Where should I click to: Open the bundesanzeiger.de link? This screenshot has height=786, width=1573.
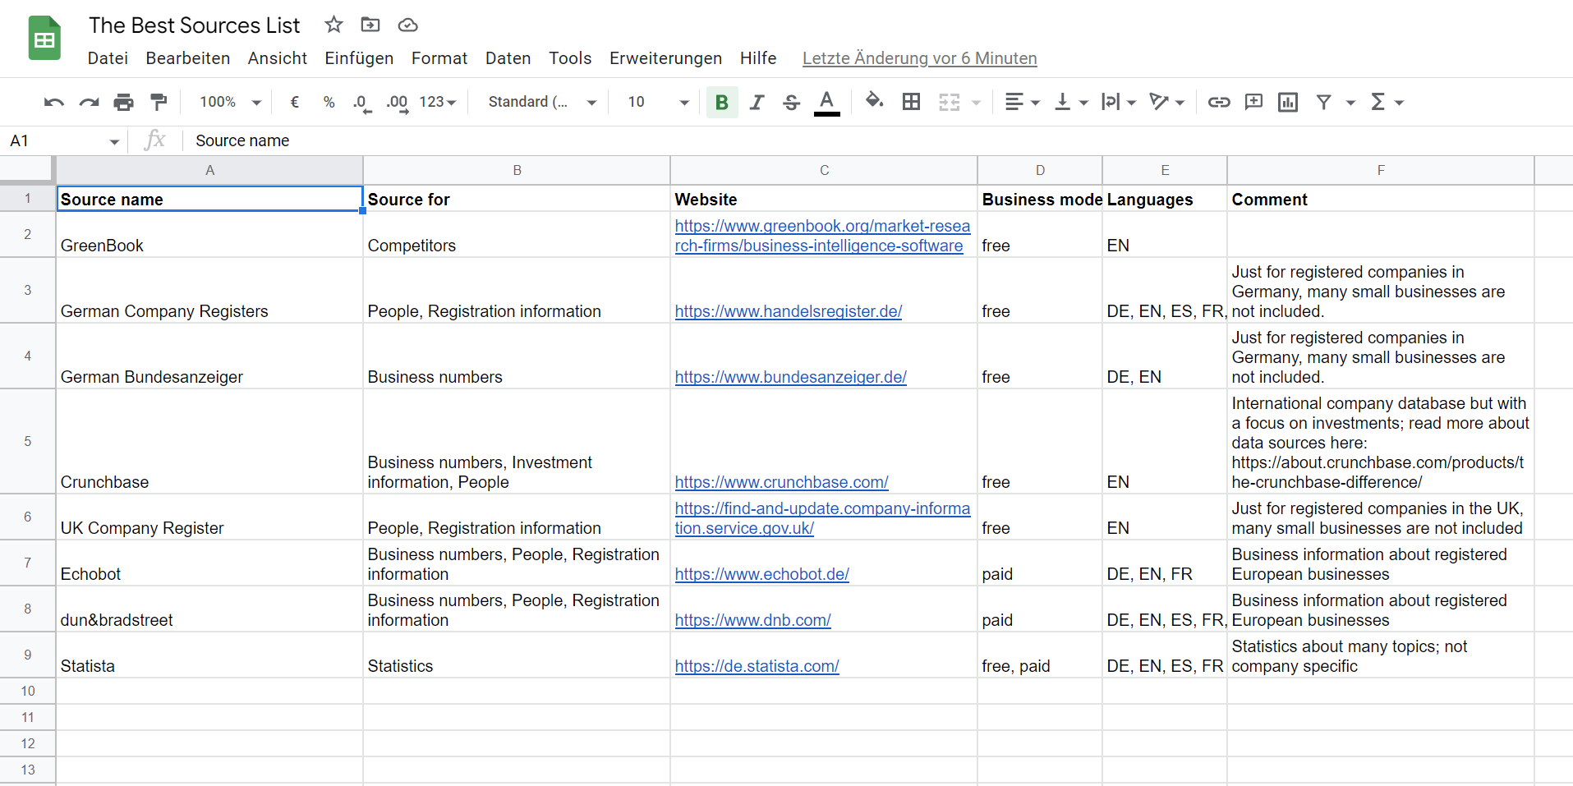click(x=791, y=377)
